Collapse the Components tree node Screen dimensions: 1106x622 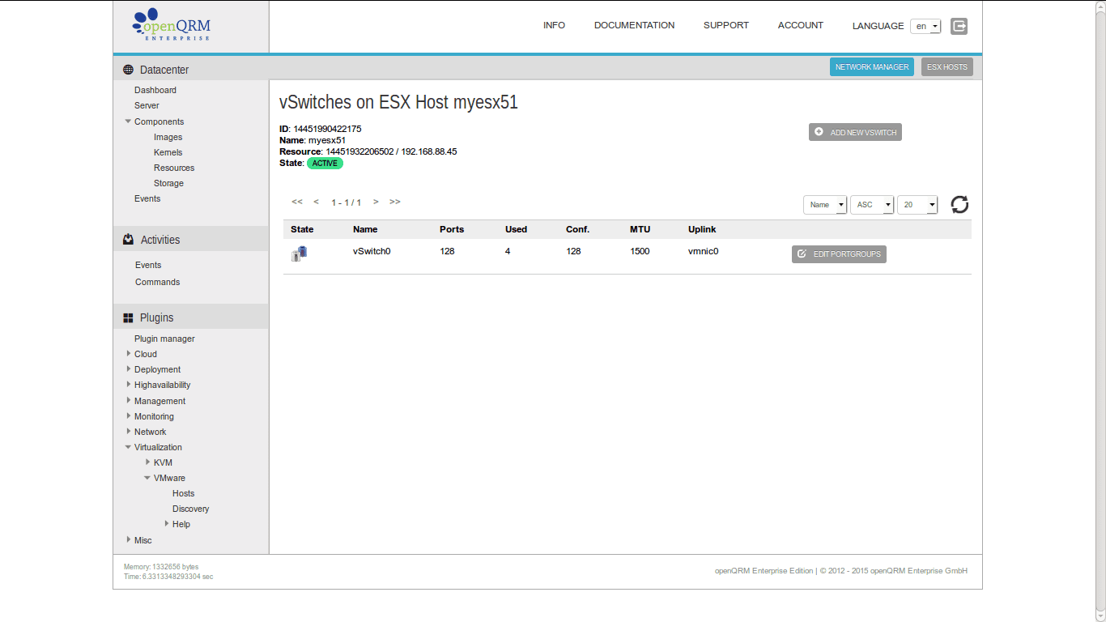pyautogui.click(x=128, y=121)
